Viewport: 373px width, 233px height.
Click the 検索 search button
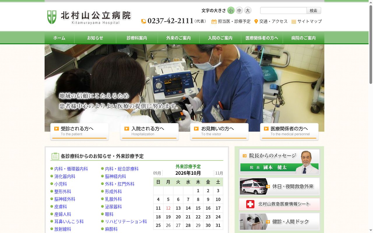[314, 10]
